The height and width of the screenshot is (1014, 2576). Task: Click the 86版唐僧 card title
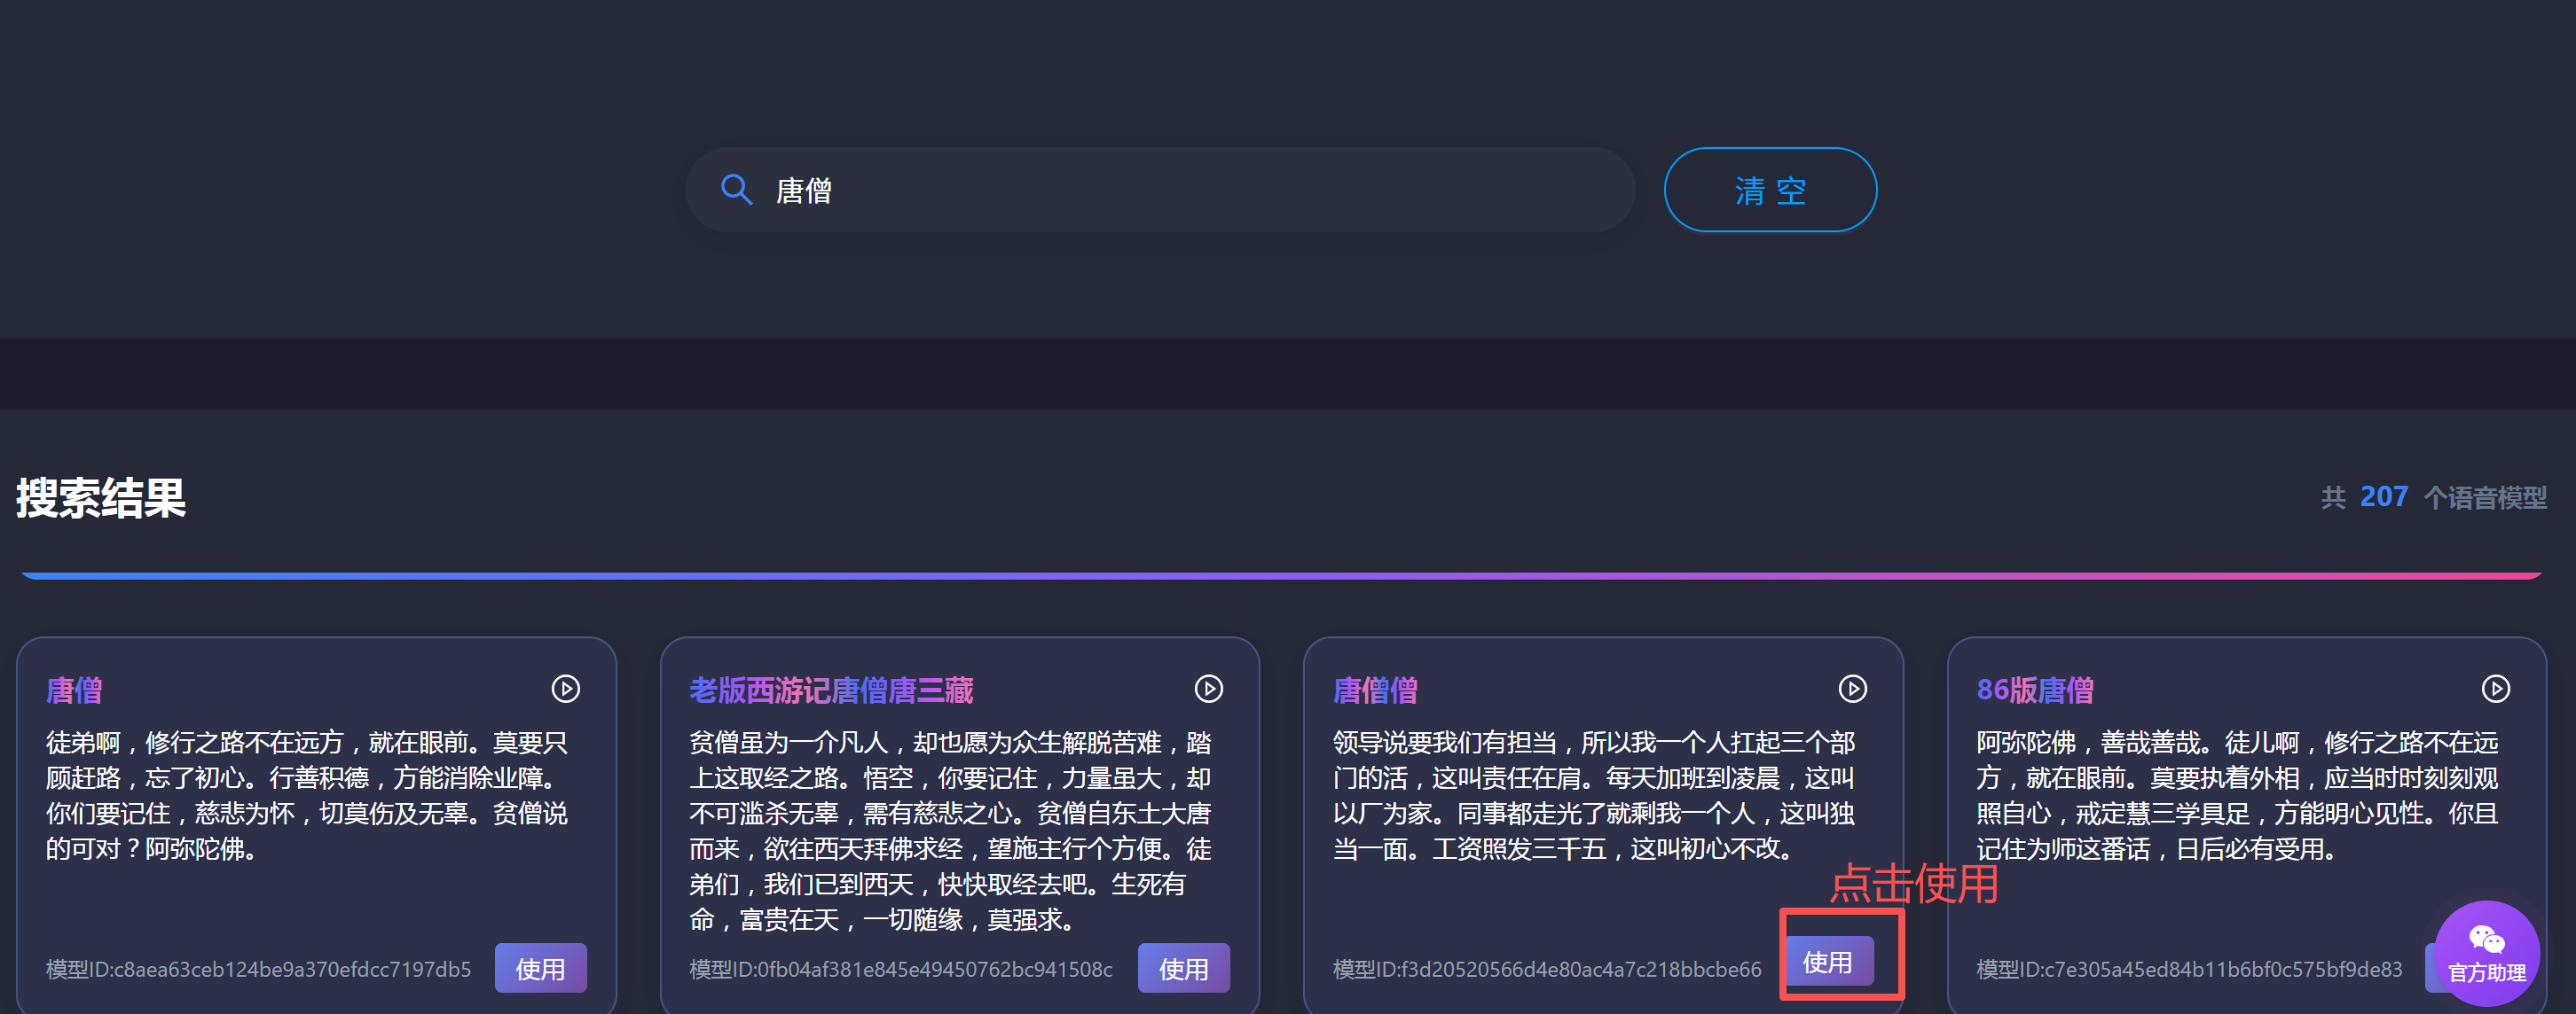click(2035, 690)
